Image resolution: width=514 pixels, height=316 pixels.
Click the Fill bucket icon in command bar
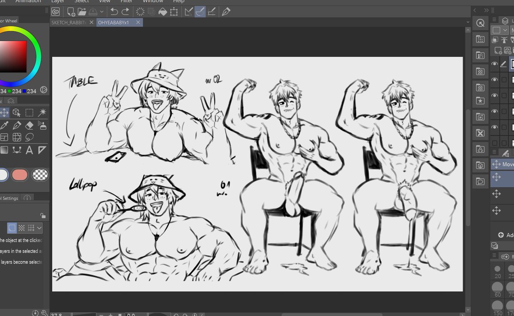point(162,12)
